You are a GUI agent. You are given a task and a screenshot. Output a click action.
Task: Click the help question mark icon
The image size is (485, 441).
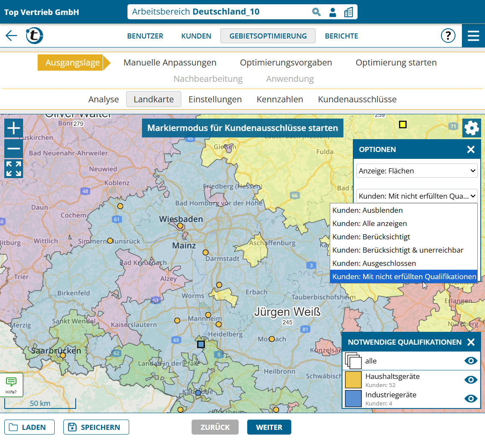tap(448, 36)
